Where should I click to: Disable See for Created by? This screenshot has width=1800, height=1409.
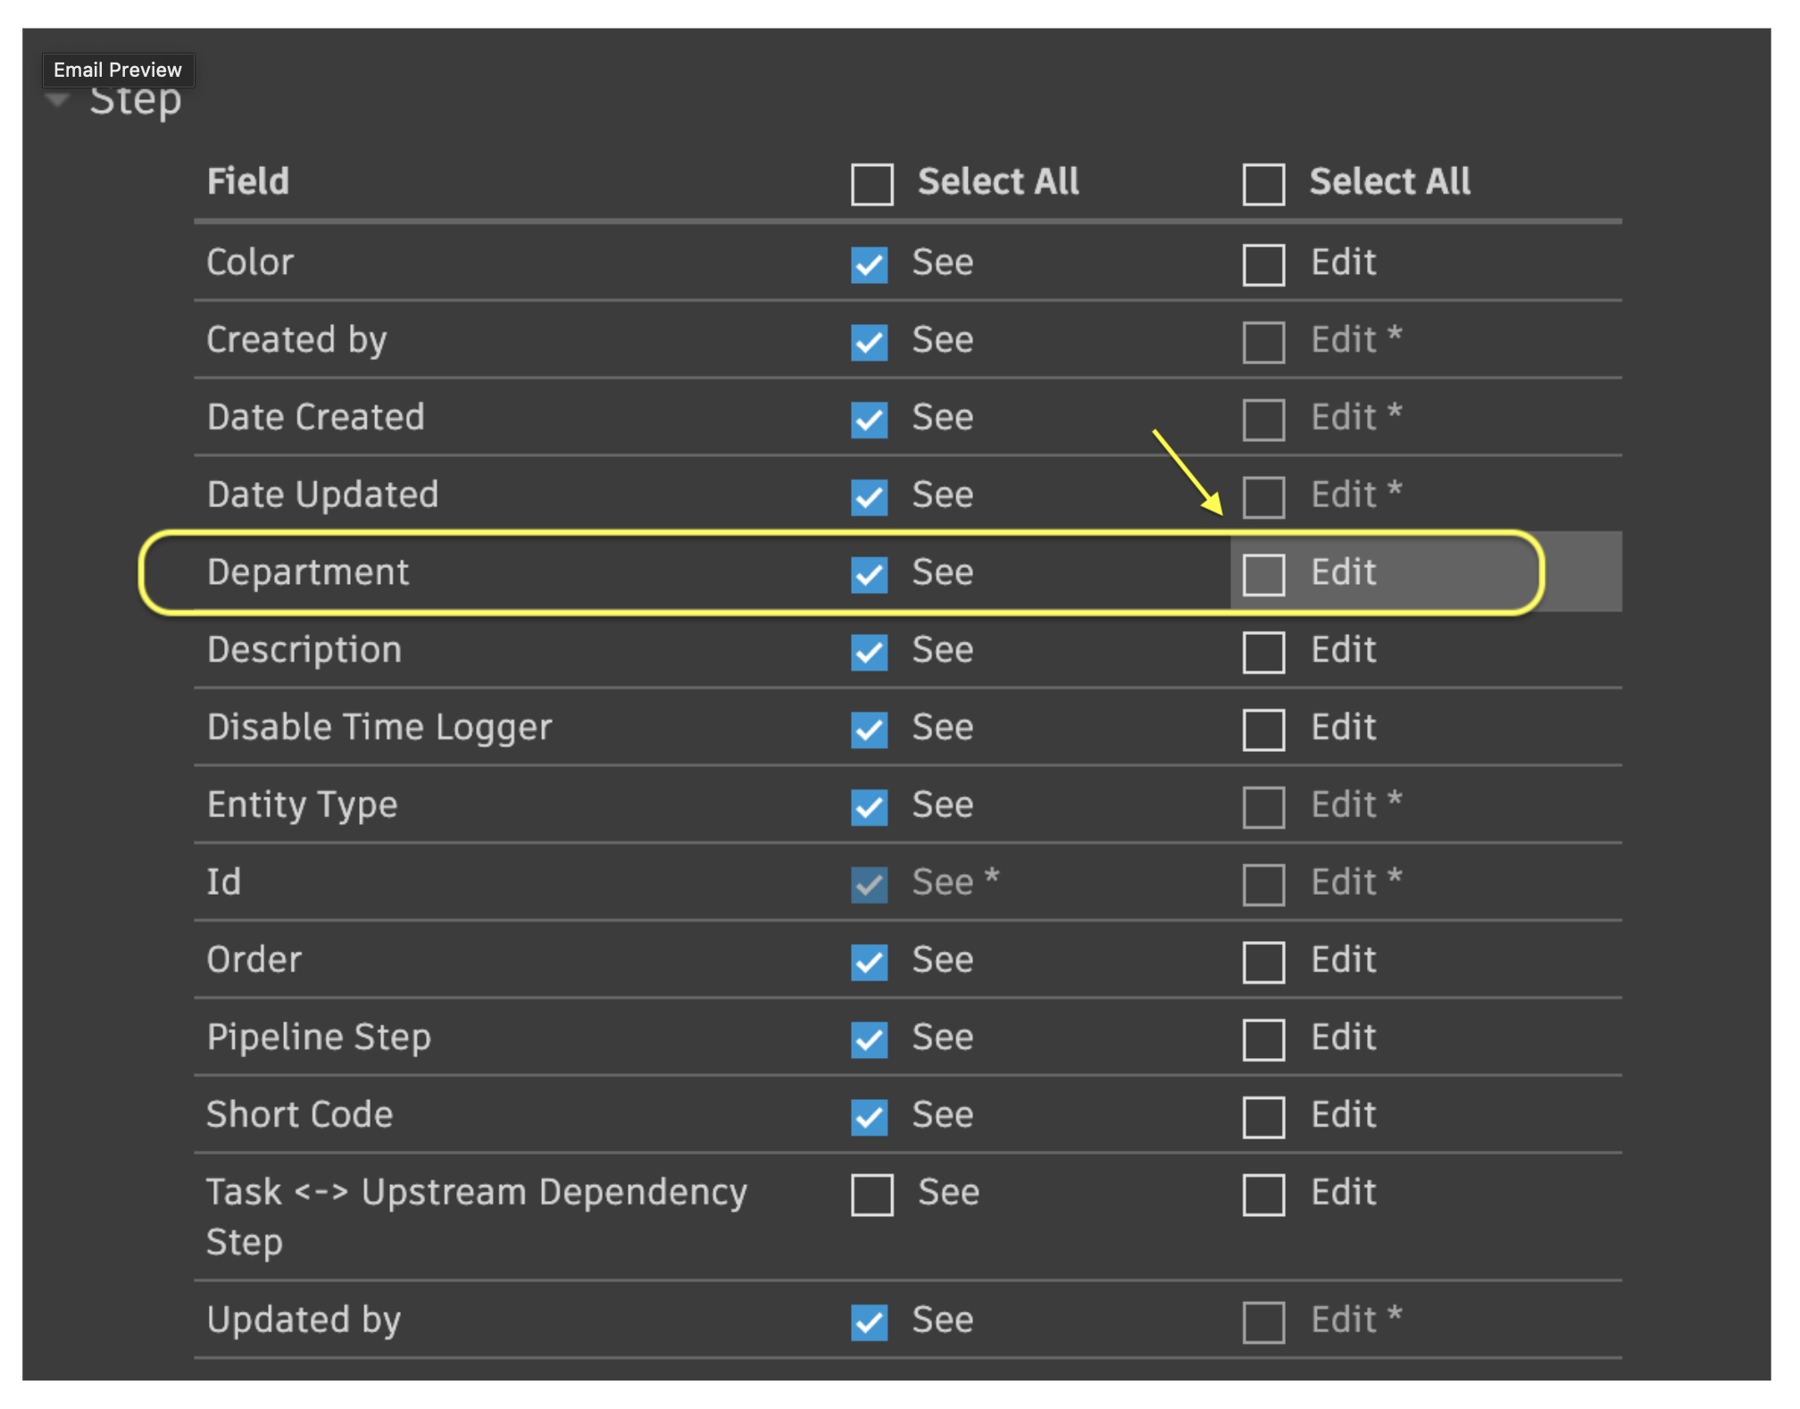[x=869, y=342]
